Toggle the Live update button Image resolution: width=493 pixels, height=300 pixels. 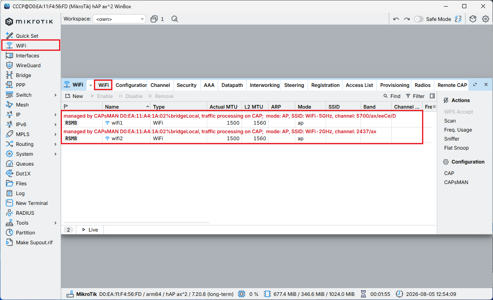[90, 230]
